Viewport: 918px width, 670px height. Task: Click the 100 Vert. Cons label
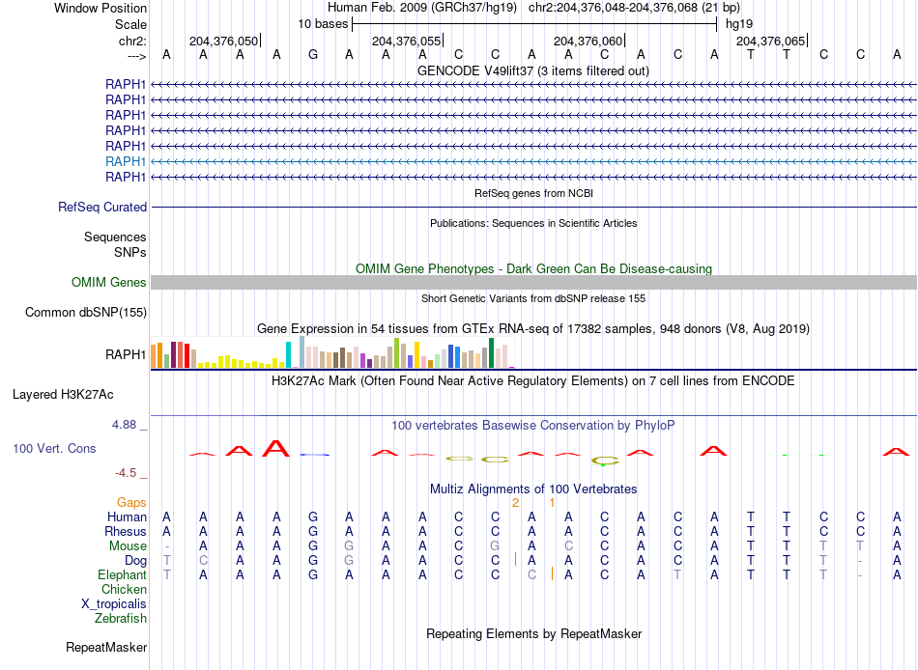tap(54, 449)
